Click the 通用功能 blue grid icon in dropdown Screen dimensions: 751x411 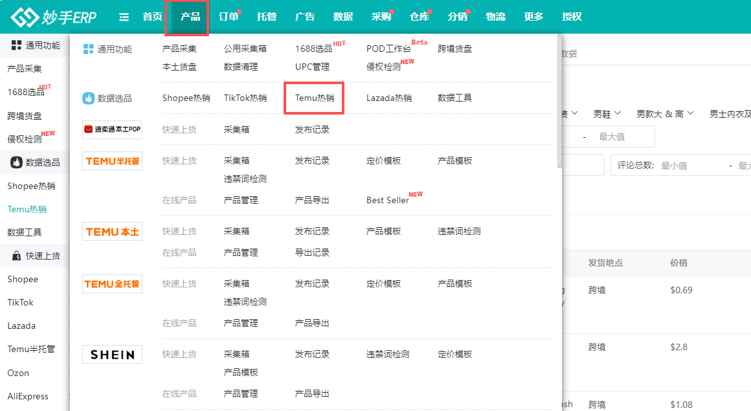pos(89,49)
